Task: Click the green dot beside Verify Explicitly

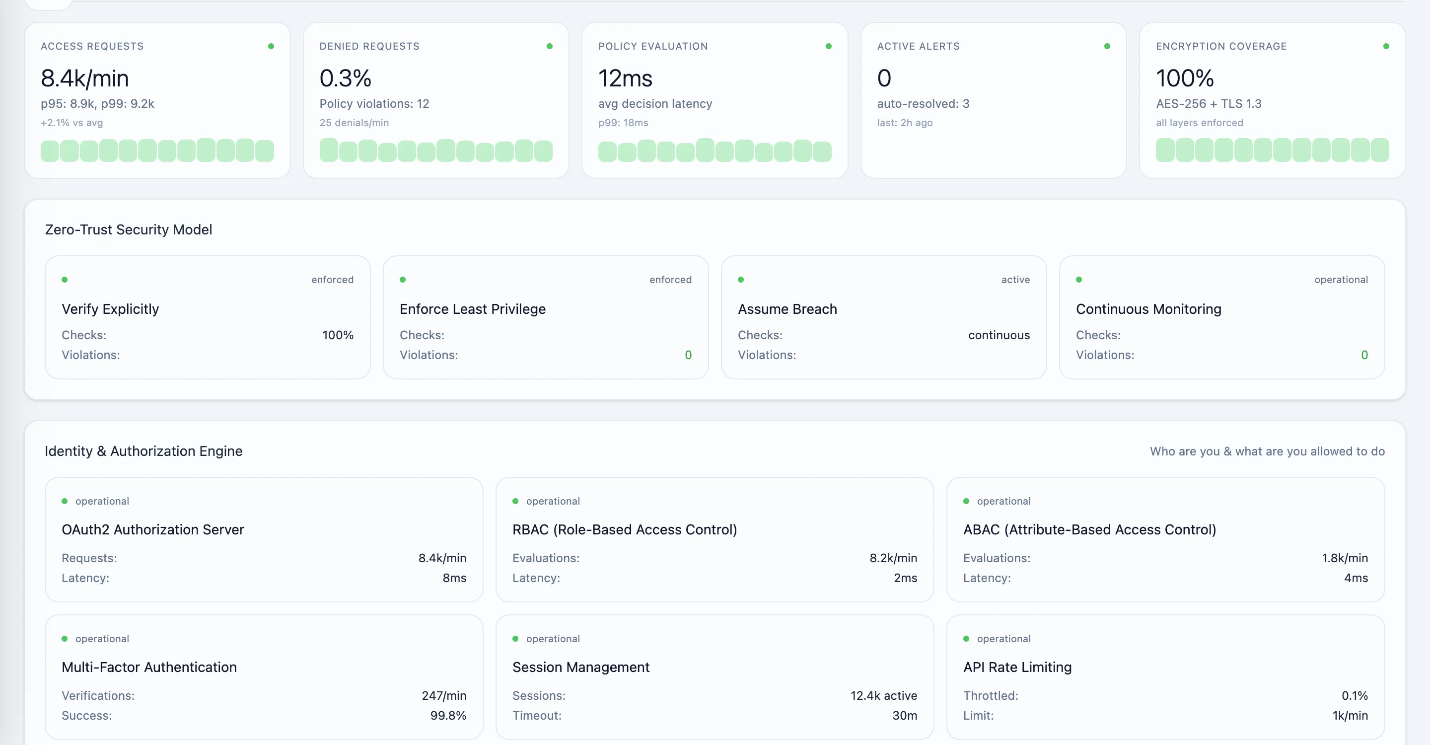Action: 65,279
